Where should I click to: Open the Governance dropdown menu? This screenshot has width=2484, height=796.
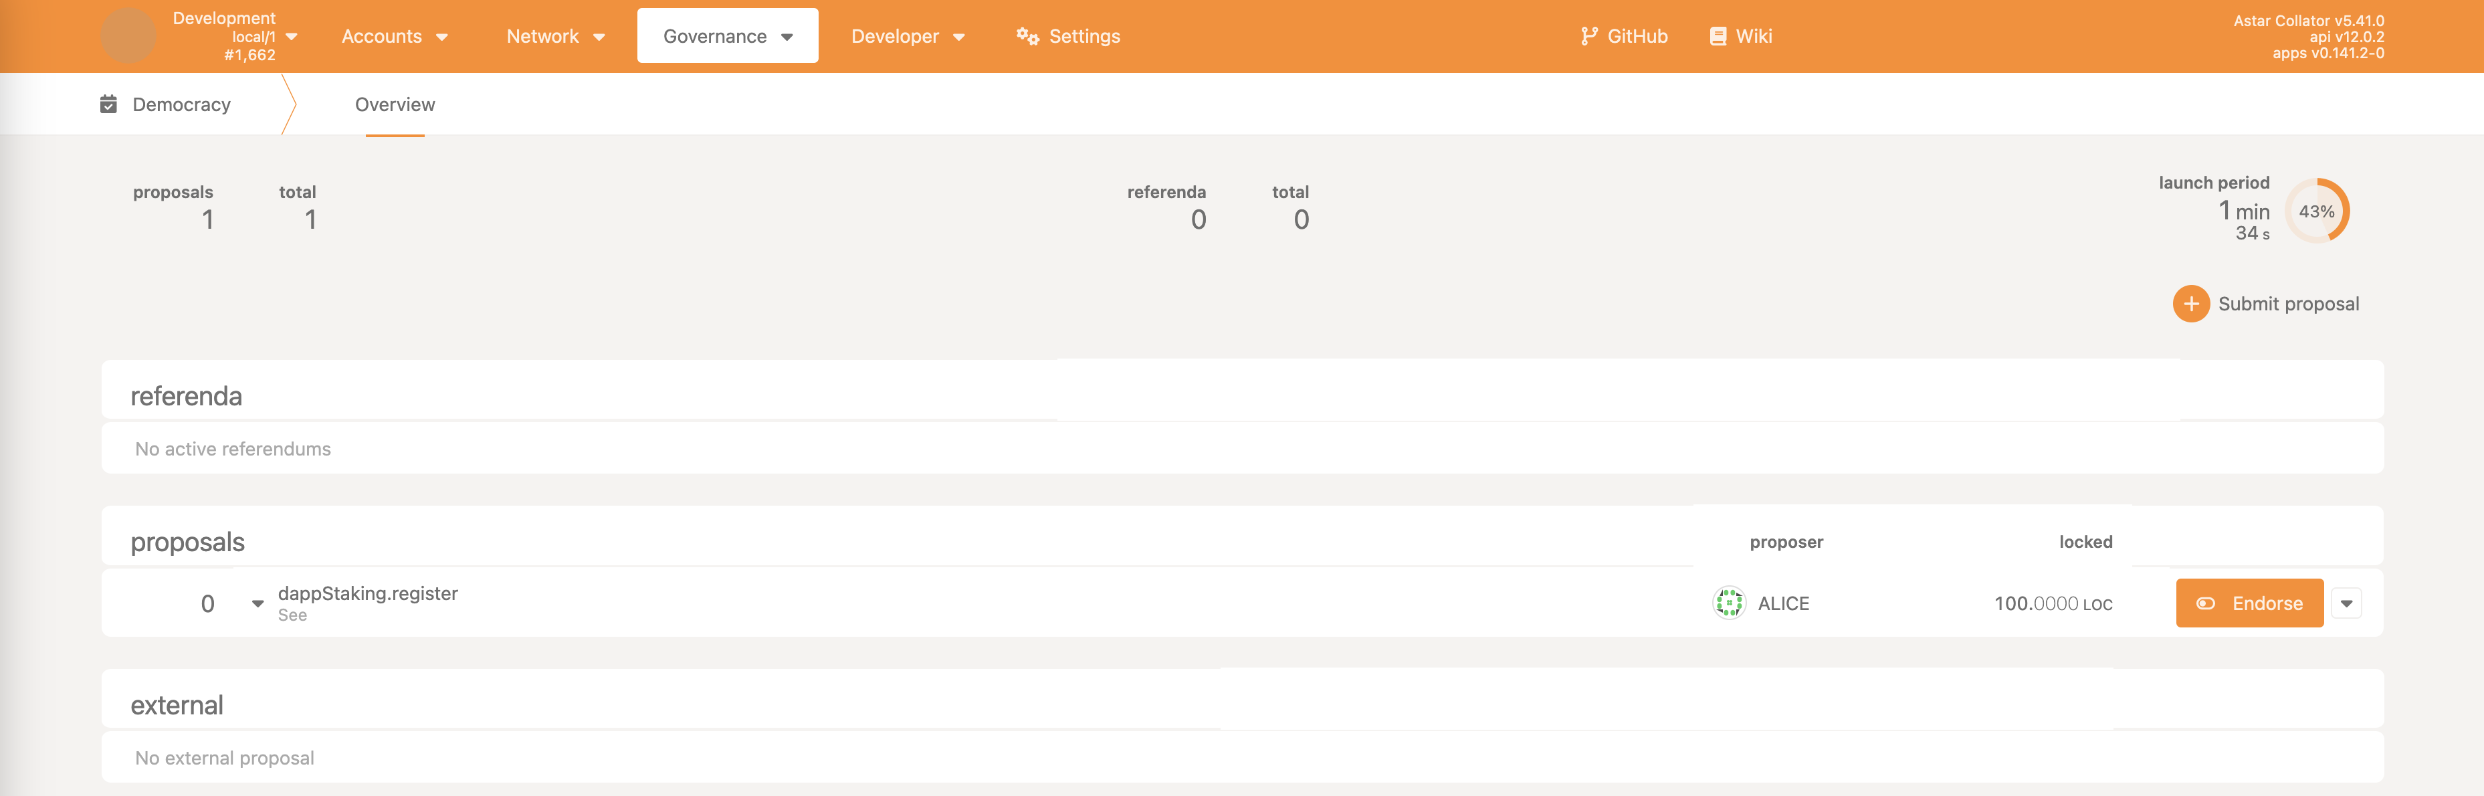(727, 37)
